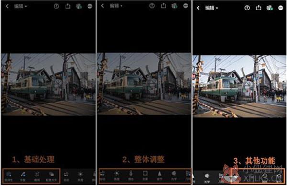Tap the brightened train photo in step 3 screen
The image size is (287, 186).
[239, 86]
